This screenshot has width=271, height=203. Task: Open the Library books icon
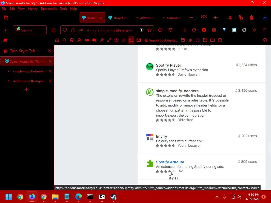(190, 40)
